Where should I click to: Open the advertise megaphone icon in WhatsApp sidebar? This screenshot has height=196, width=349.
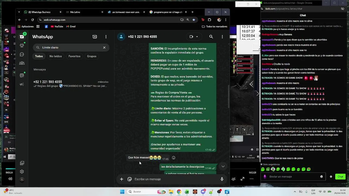click(x=22, y=84)
